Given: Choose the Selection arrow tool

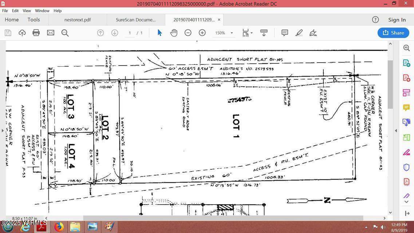Looking at the screenshot, I should click(159, 33).
